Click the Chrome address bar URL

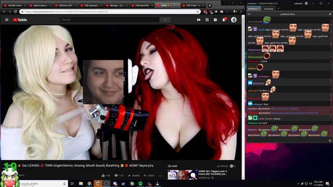(66, 11)
